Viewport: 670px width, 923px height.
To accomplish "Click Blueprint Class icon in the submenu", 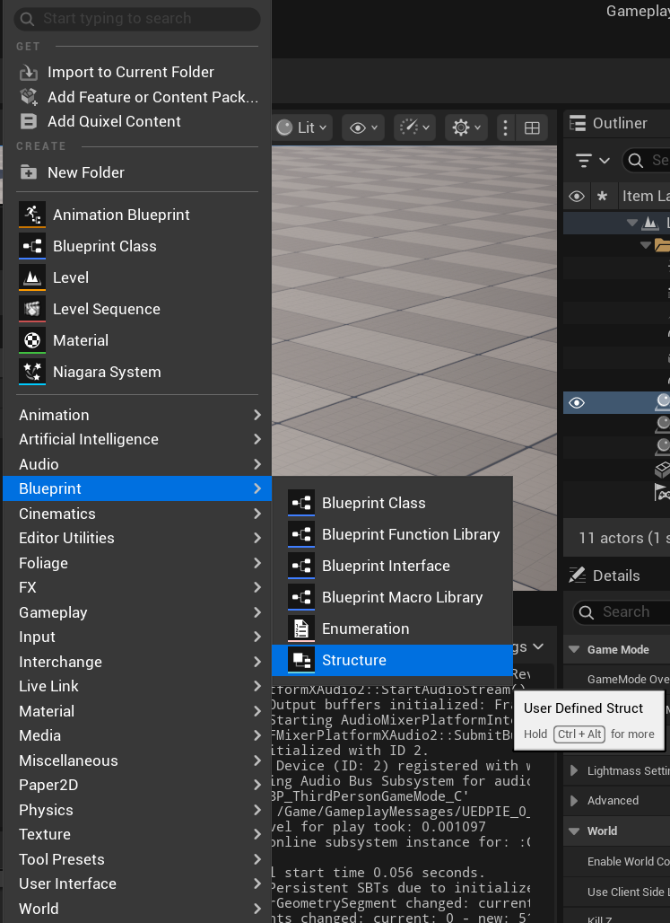I will 301,504.
